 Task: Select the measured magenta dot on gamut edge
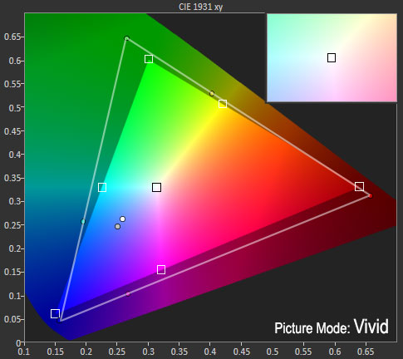coord(128,294)
